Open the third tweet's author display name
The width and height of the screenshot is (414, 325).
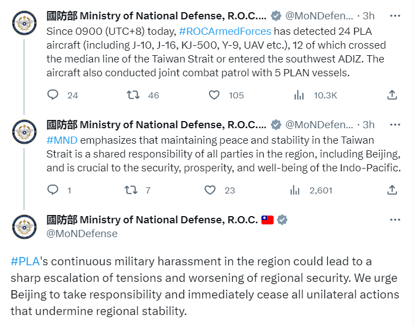pos(153,219)
